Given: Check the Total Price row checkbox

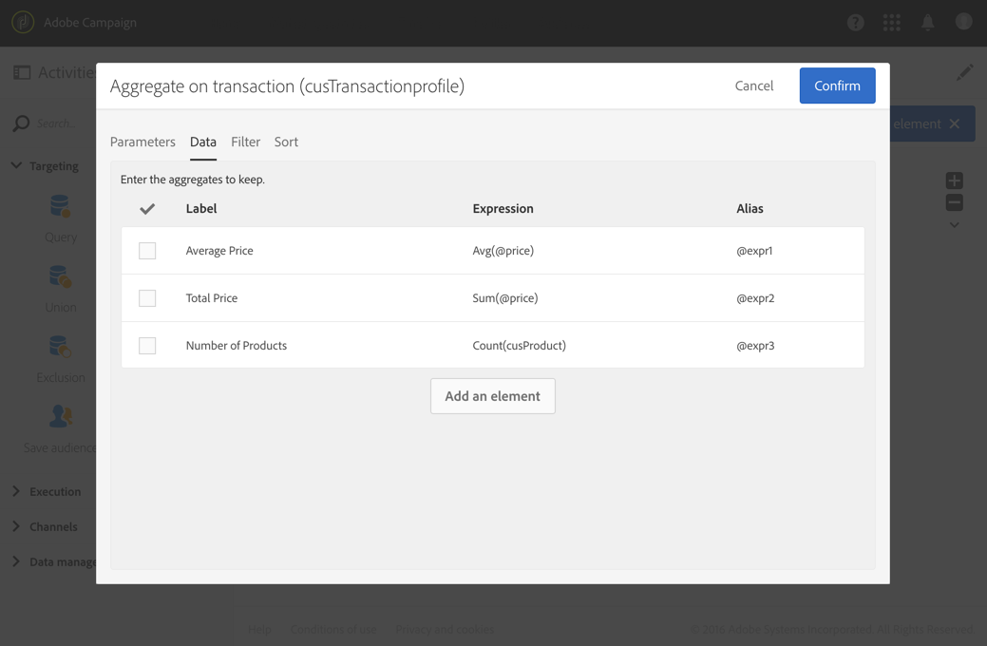Looking at the screenshot, I should tap(147, 298).
